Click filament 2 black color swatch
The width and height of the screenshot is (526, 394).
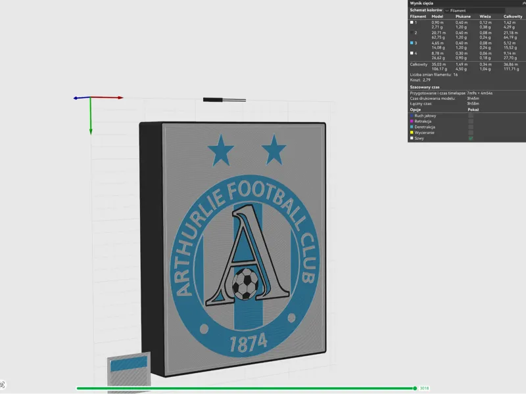[x=412, y=33]
